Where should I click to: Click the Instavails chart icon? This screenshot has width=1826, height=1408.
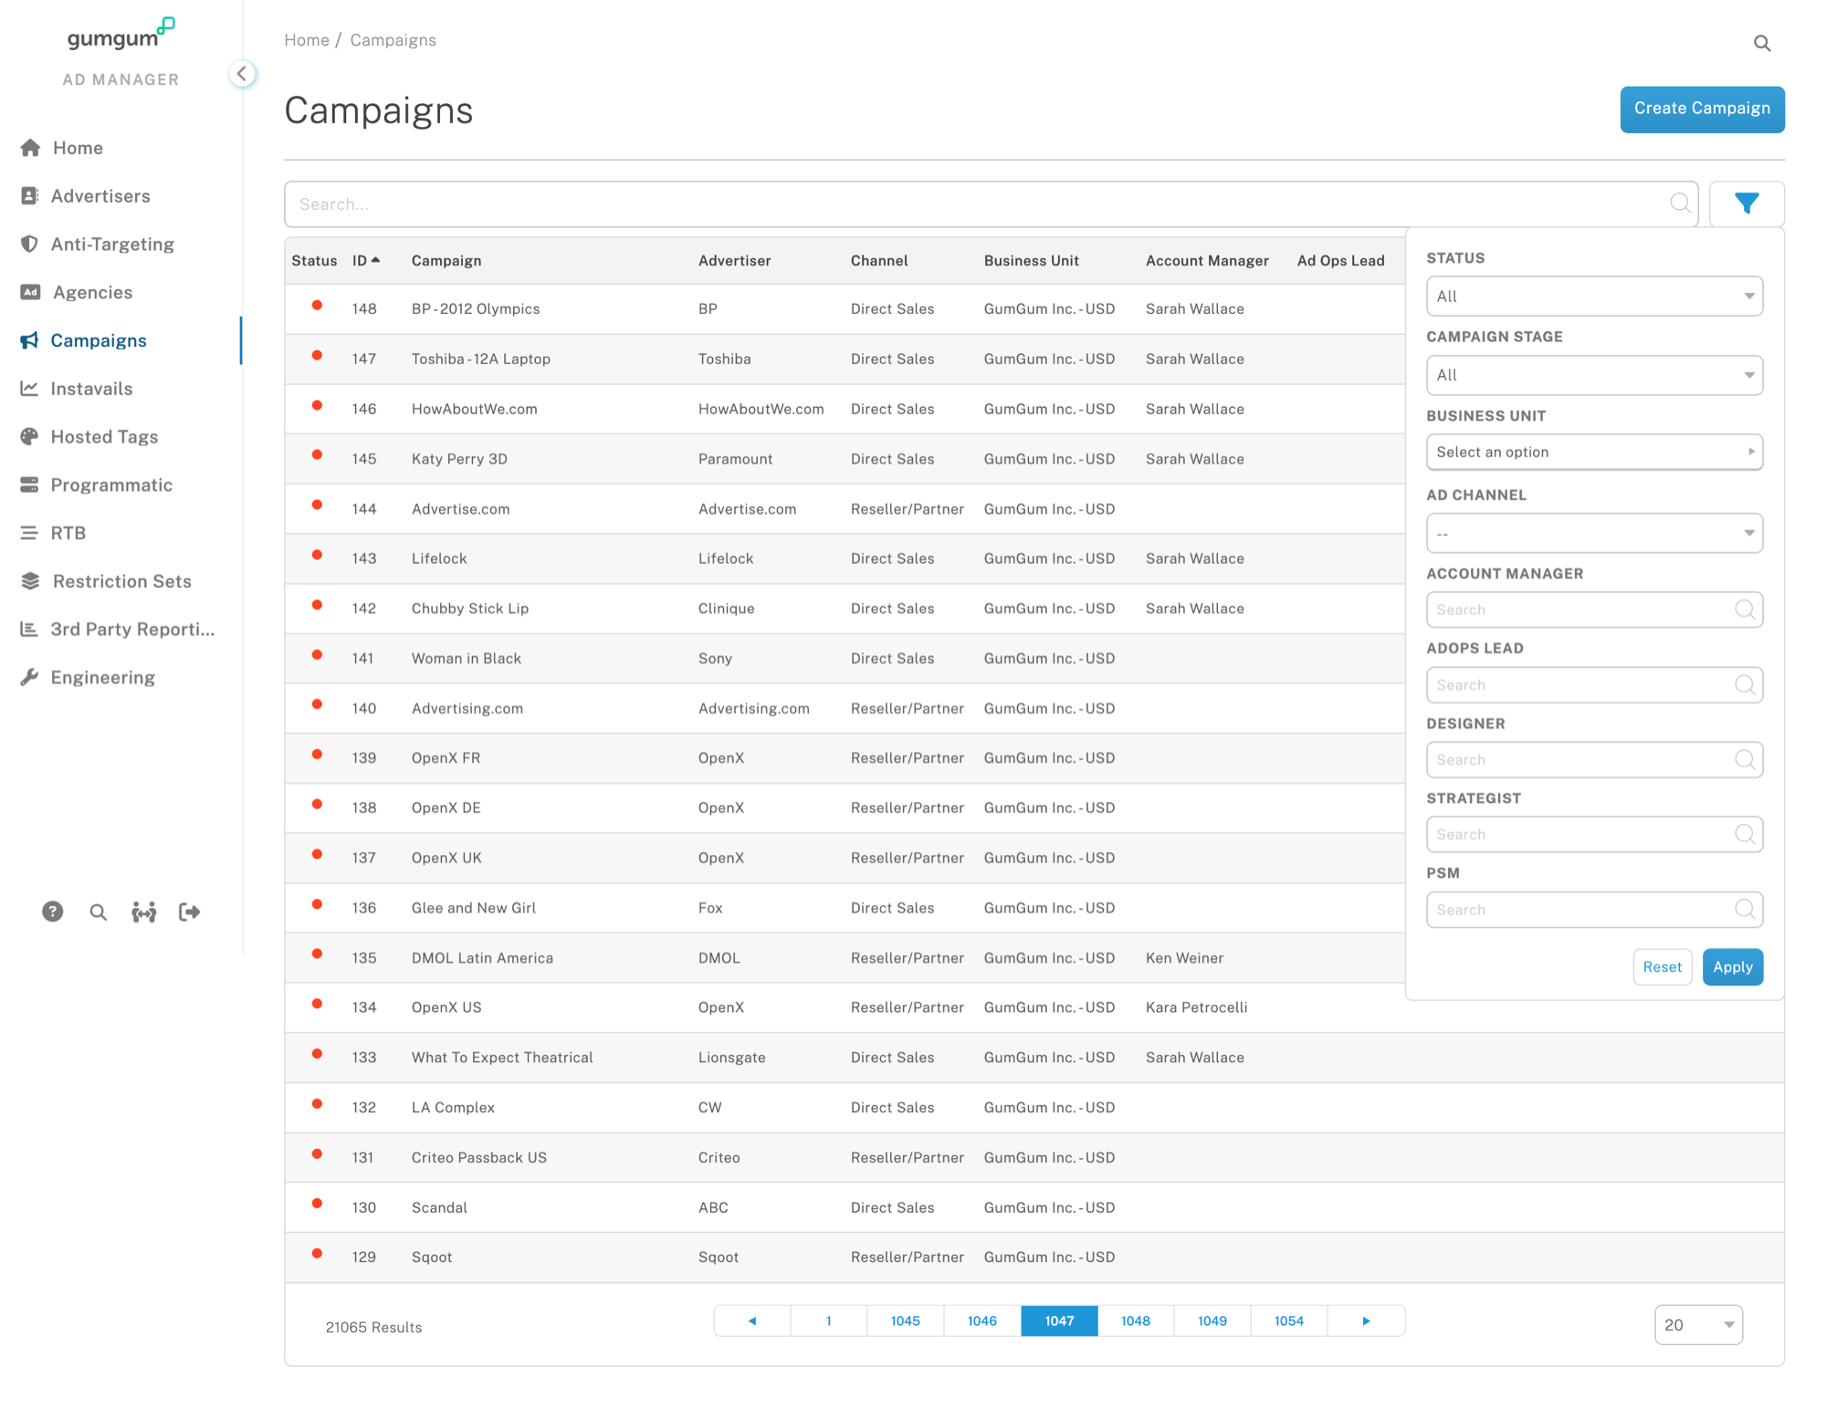pos(29,389)
